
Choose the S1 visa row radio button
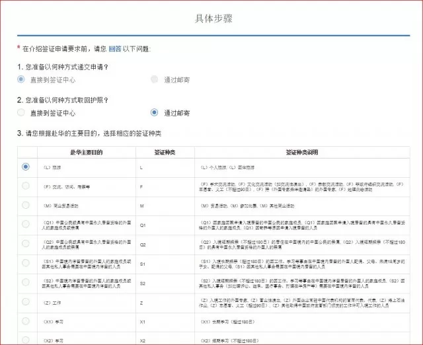click(x=26, y=263)
